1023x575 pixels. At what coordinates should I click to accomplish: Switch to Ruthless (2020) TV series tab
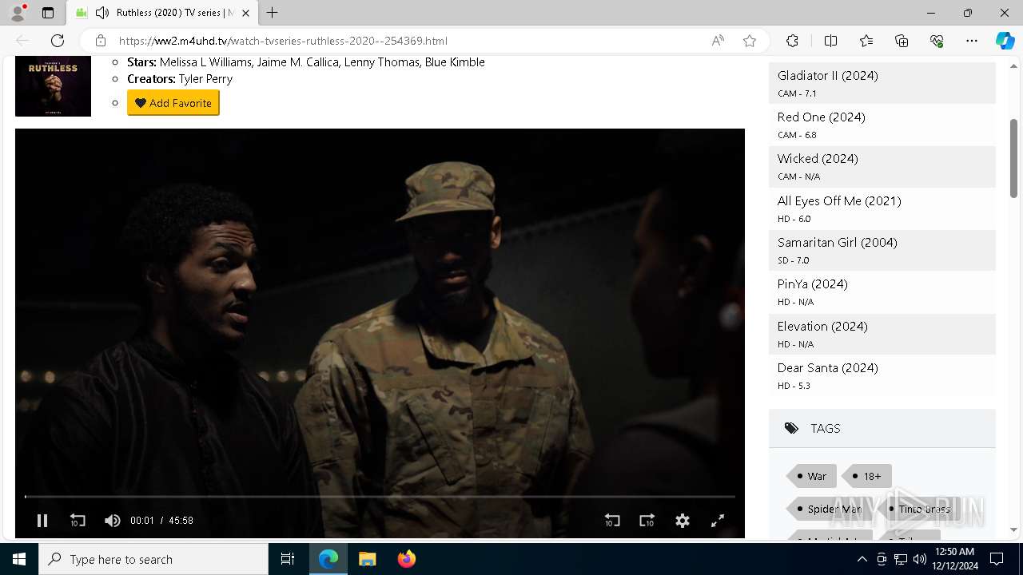pos(162,13)
